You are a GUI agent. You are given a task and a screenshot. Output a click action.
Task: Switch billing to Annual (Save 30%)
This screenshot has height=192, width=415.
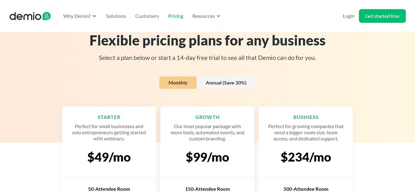pyautogui.click(x=226, y=83)
